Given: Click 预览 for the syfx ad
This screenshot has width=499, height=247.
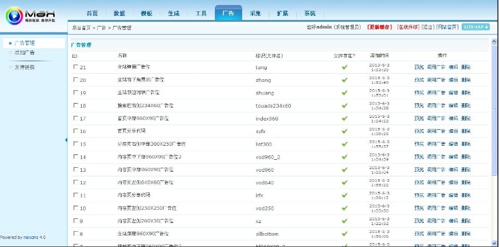Looking at the screenshot, I should pyautogui.click(x=418, y=131).
